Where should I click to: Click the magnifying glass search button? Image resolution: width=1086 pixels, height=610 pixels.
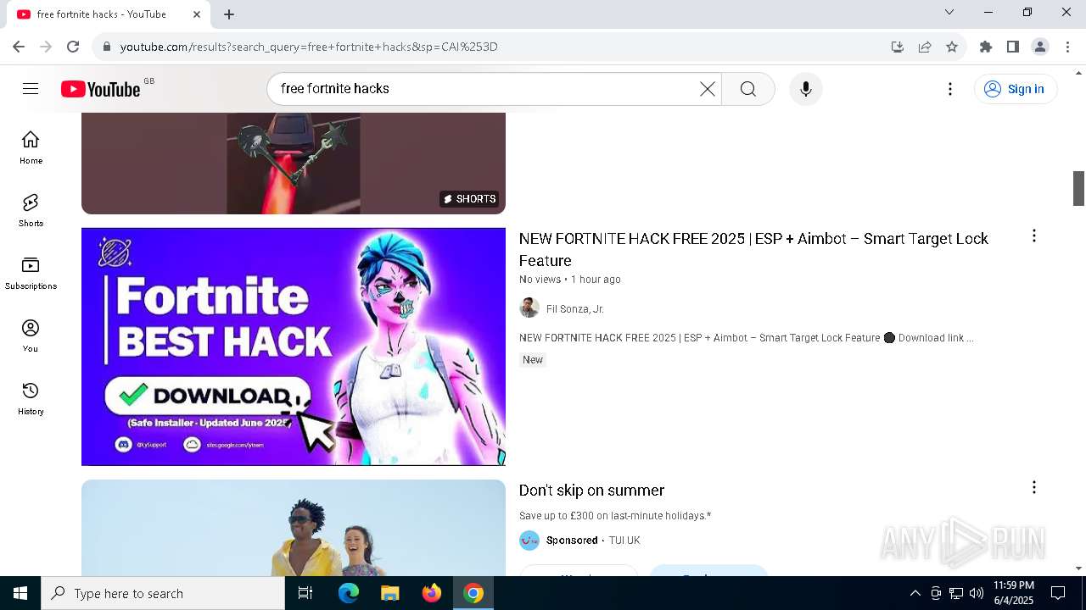[747, 89]
